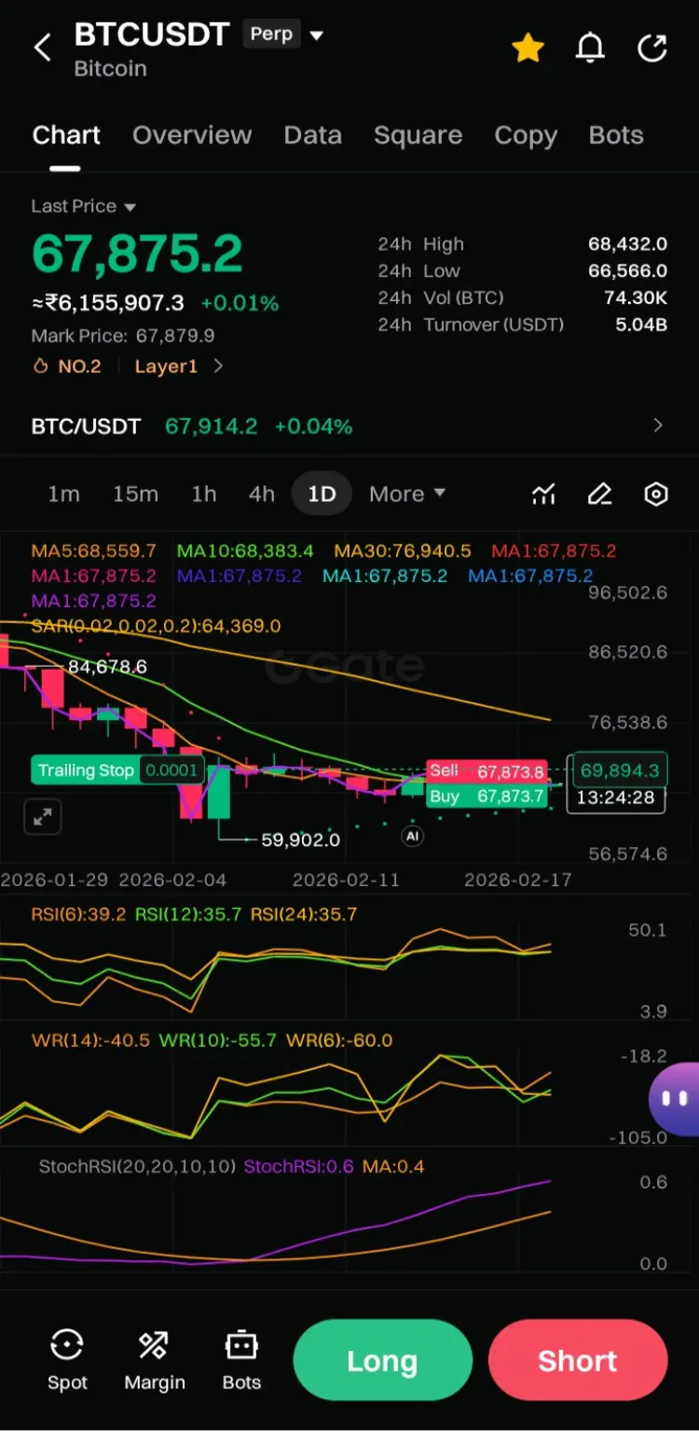Select the 1D timeframe
Image resolution: width=699 pixels, height=1431 pixels.
tap(322, 494)
